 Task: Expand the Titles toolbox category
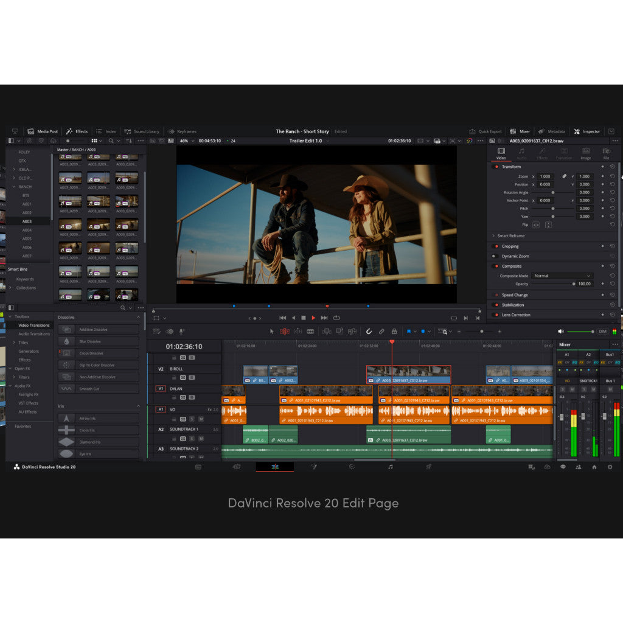(15, 343)
